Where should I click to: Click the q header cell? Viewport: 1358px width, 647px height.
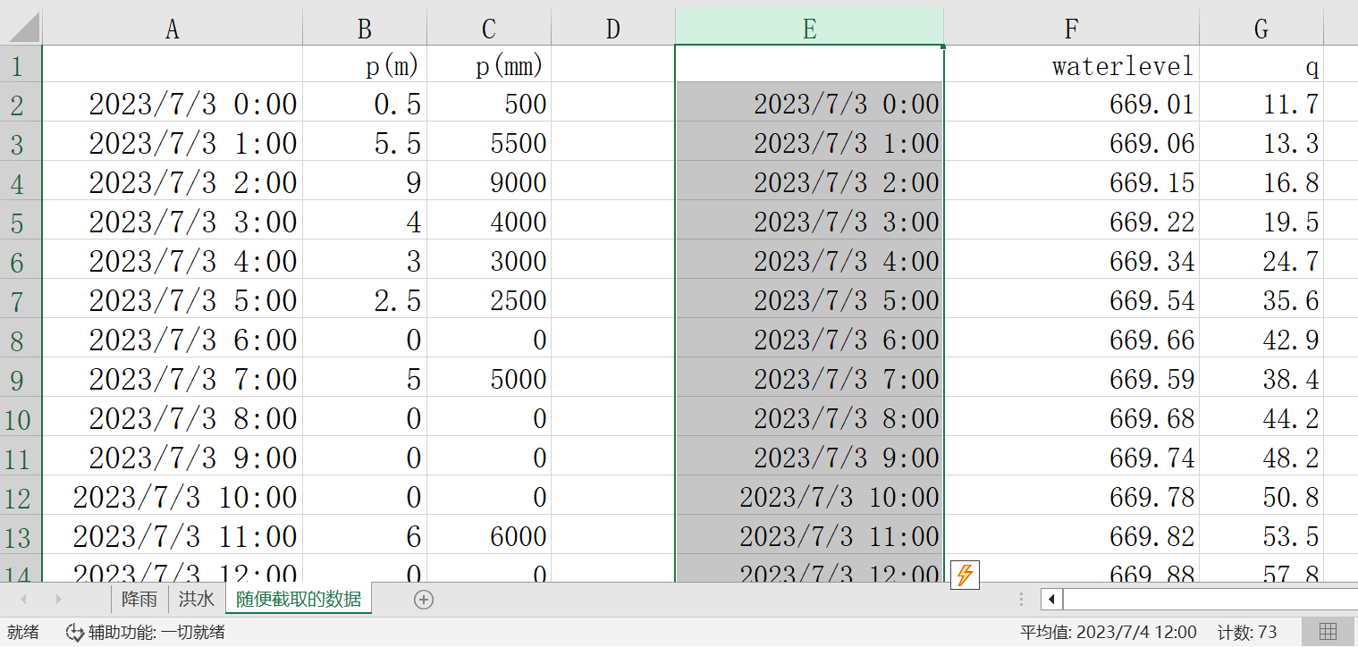click(1261, 64)
